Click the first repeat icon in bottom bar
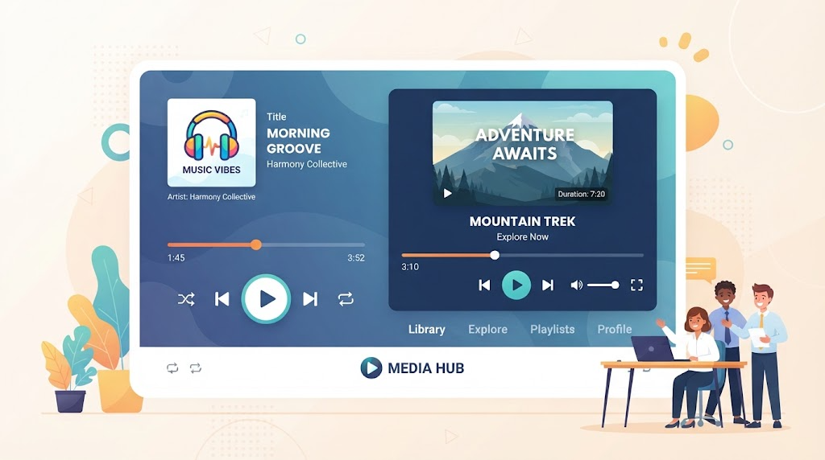Viewport: 825px width, 460px height. tap(172, 368)
